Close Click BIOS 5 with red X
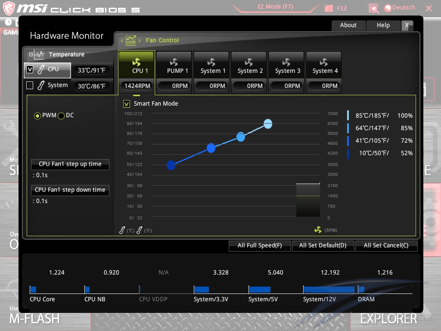Viewport: 441px width, 331px height. [x=429, y=9]
